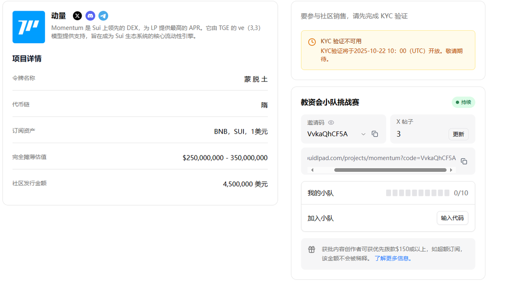Click the 社区发行金额 label
The width and height of the screenshot is (515, 281).
[x=29, y=183]
